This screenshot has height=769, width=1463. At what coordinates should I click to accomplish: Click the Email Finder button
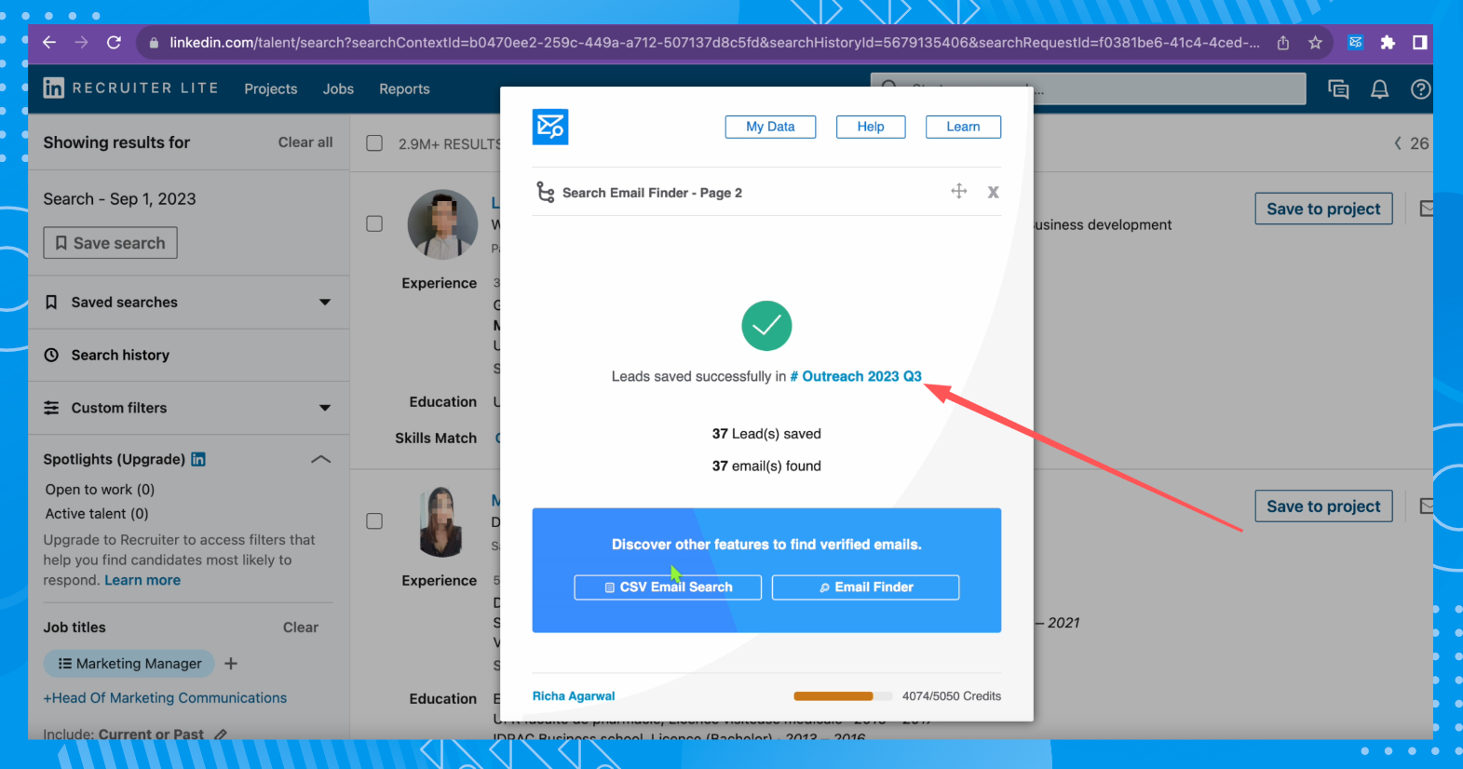click(865, 587)
